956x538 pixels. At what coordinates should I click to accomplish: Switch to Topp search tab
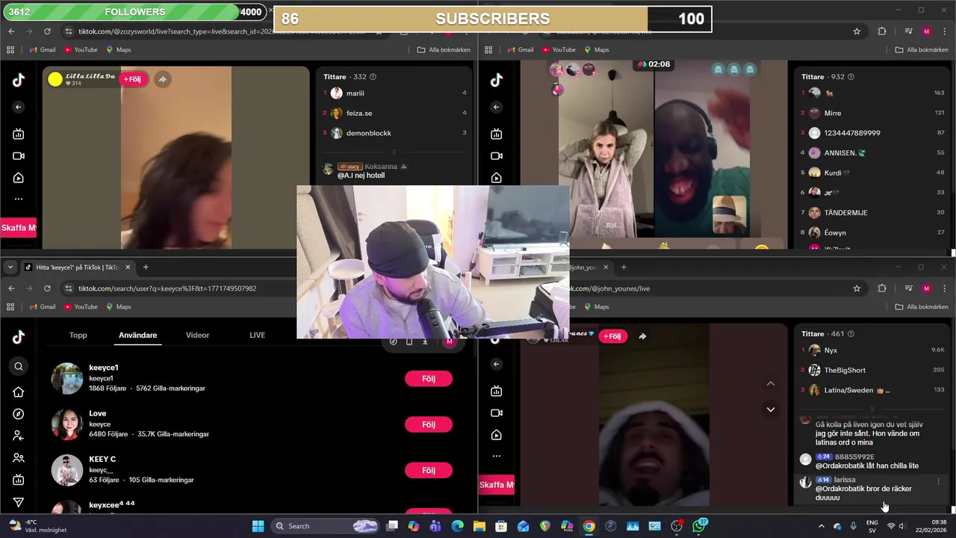point(78,335)
